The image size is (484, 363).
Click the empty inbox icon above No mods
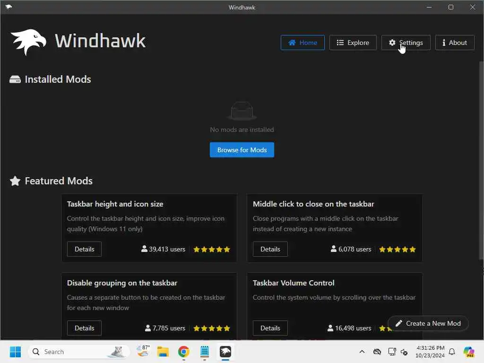(x=242, y=111)
